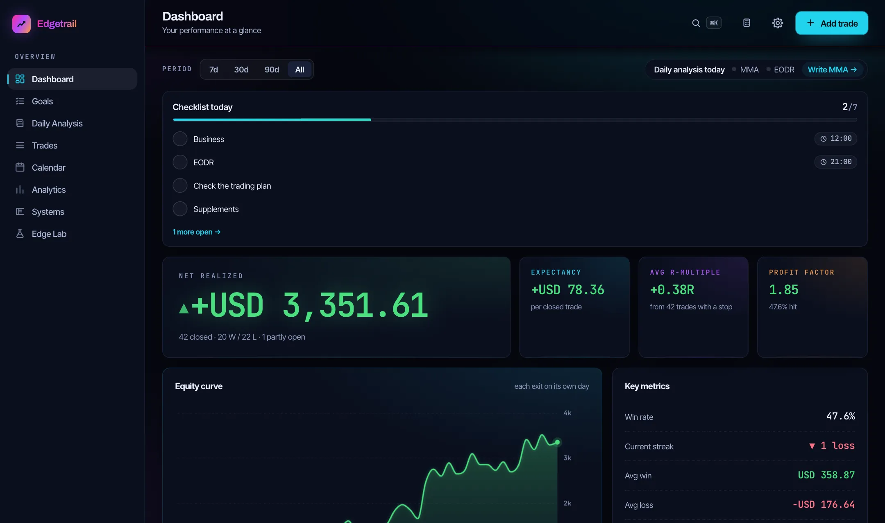885x523 pixels.
Task: Click the Current streak 1 loss value
Action: tap(832, 446)
